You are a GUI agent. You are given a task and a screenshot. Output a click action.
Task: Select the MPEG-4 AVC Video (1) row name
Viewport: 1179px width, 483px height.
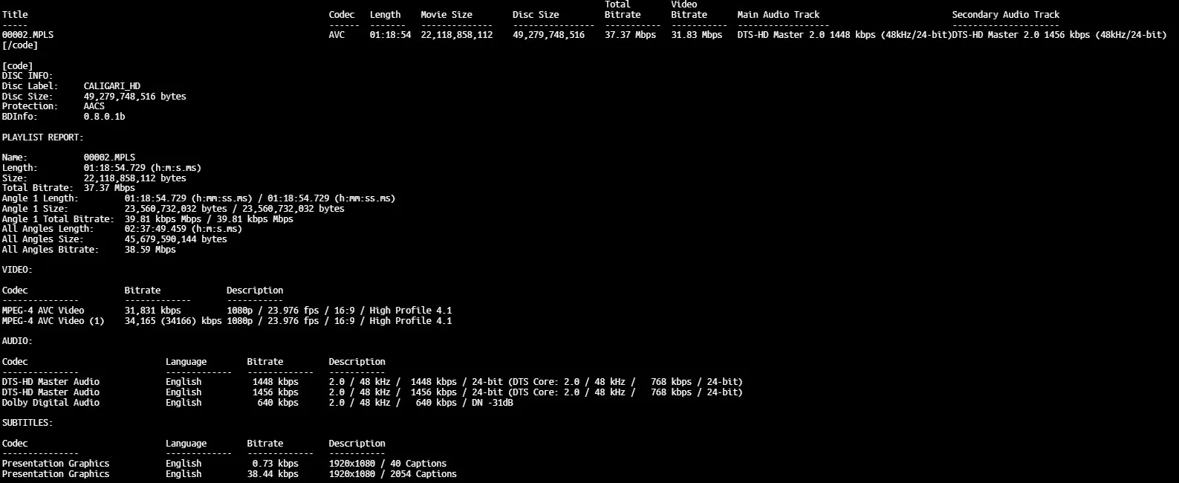(53, 321)
